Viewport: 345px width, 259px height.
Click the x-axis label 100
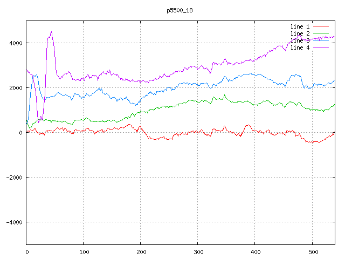coord(84,252)
